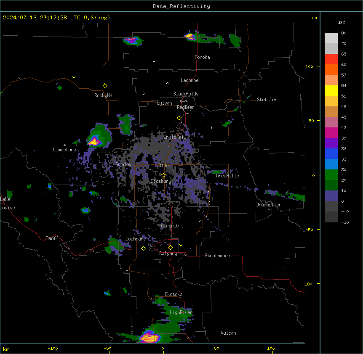Click the Base_Reflectivity title
363x354 pixels.
point(181,6)
